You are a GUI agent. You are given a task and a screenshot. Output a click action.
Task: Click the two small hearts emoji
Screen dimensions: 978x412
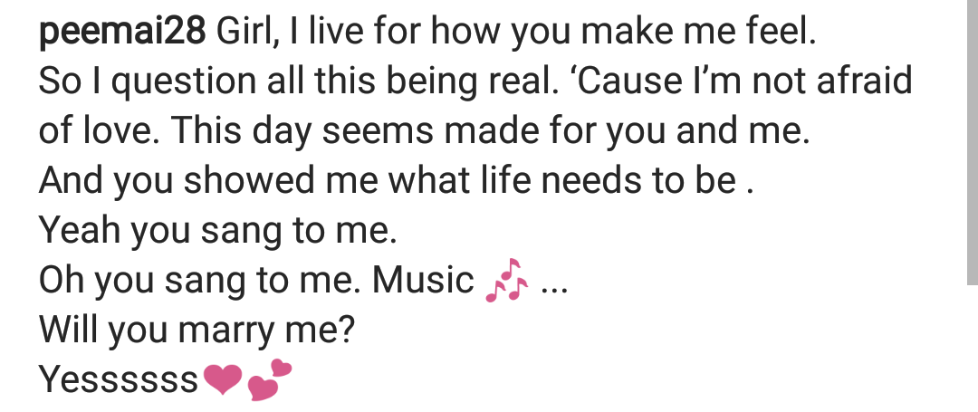point(270,379)
